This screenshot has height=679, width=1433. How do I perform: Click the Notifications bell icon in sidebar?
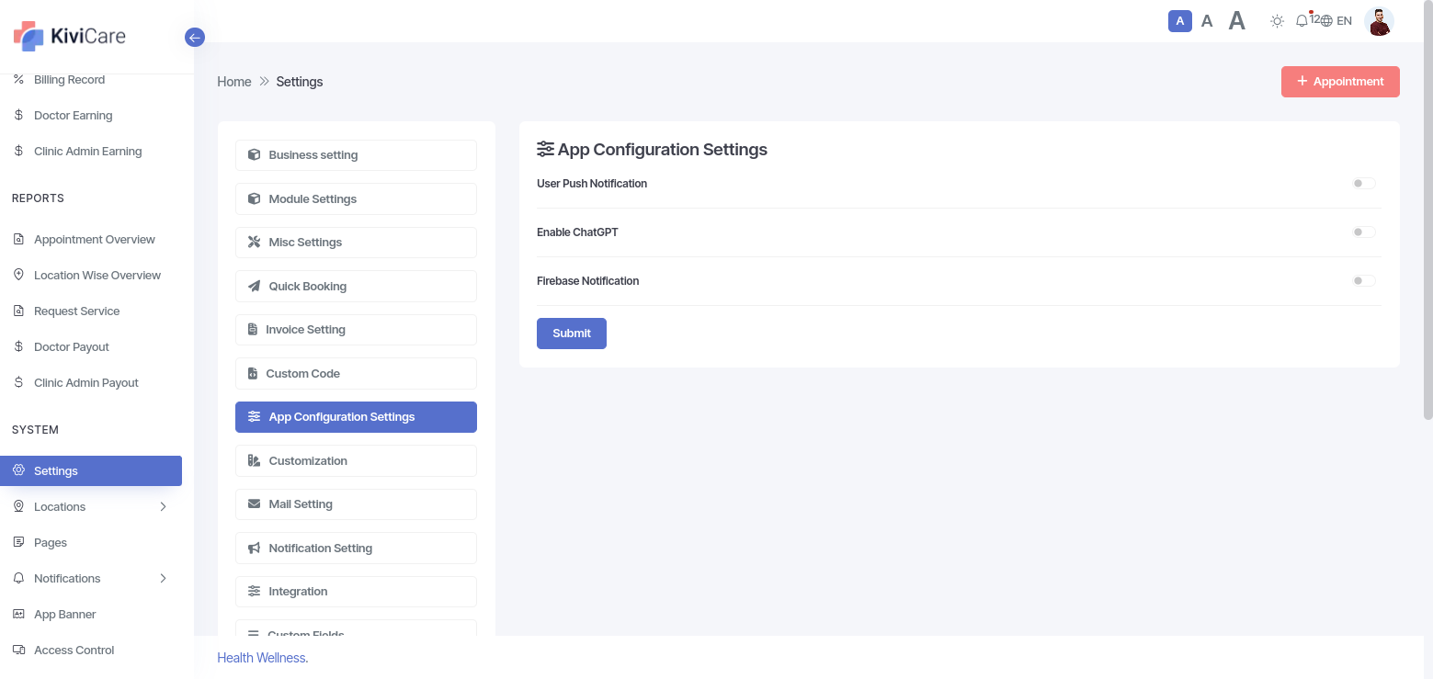pyautogui.click(x=18, y=579)
